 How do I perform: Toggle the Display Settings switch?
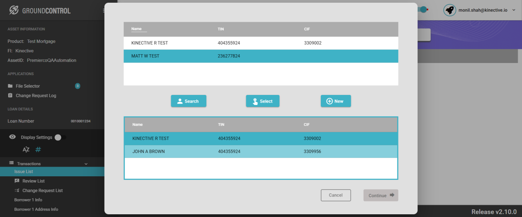click(60, 137)
